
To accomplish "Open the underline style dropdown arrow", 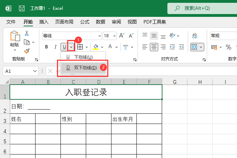I will coord(71,47).
